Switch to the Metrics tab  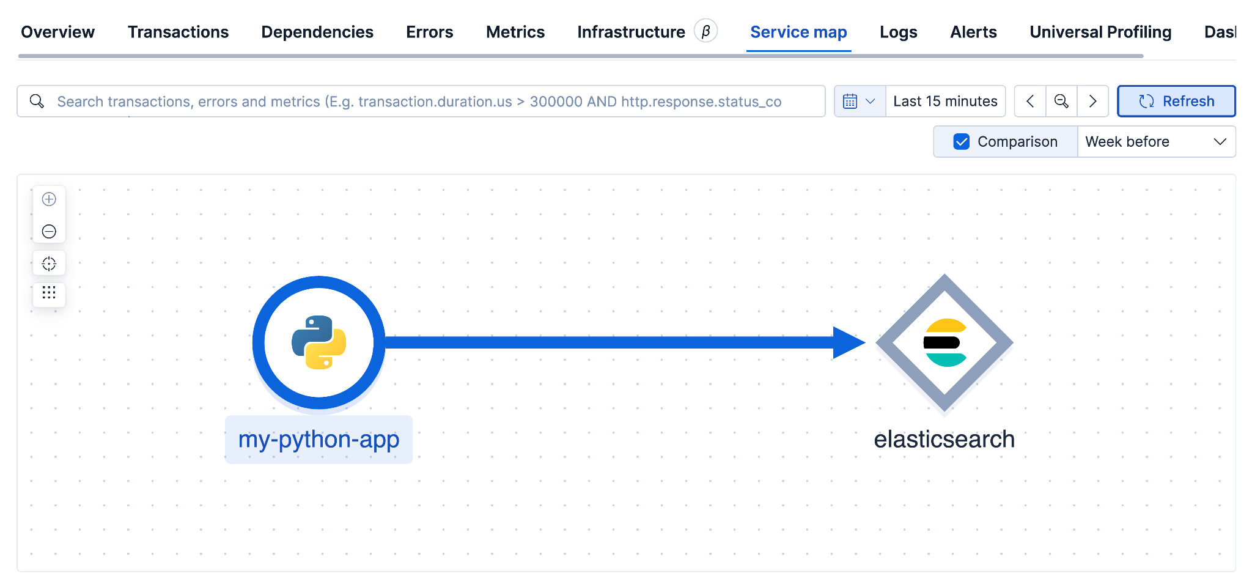[515, 32]
